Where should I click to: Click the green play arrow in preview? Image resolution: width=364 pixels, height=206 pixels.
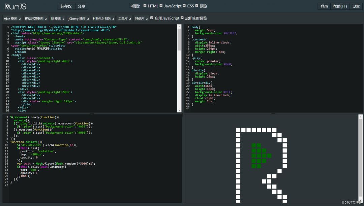coord(261,156)
